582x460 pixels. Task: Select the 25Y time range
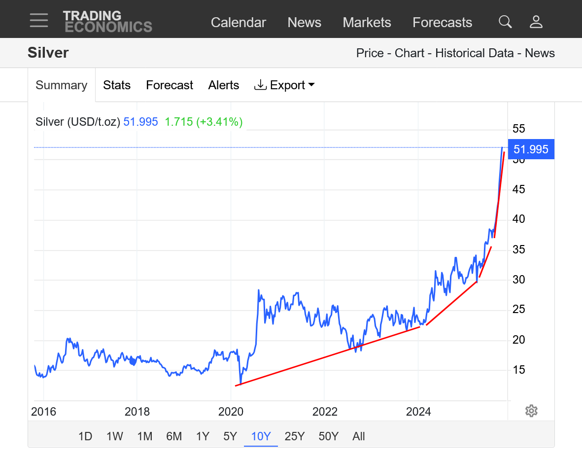pos(295,436)
